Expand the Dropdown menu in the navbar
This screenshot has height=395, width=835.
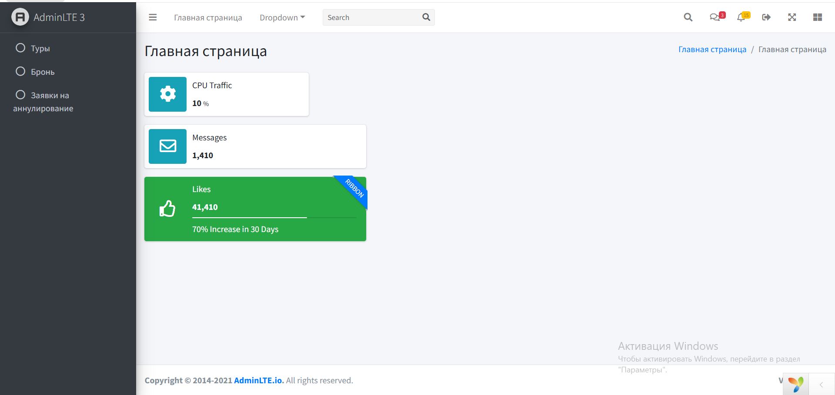(282, 18)
